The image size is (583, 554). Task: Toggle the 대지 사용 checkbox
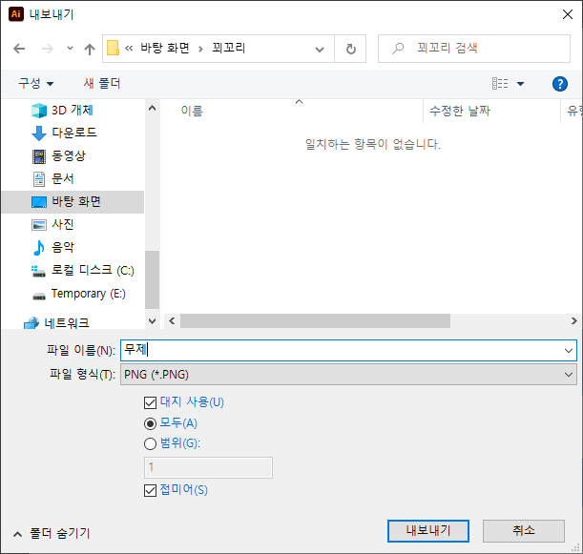(150, 402)
